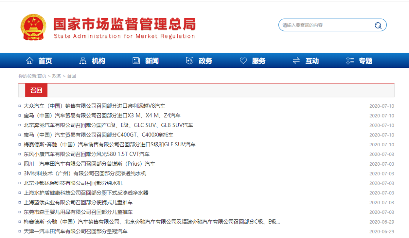
Task: Click the house icon beside 首页
Action: (x=30, y=61)
